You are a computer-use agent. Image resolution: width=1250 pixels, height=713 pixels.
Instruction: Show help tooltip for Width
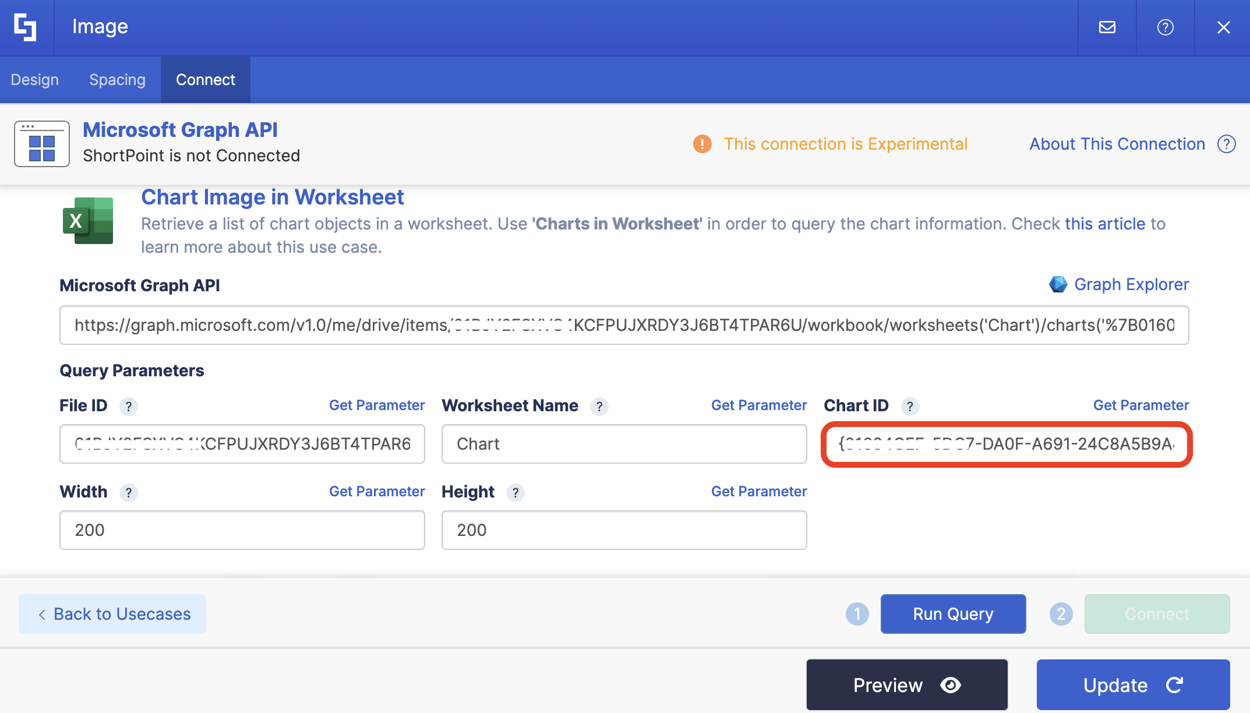[x=129, y=492]
